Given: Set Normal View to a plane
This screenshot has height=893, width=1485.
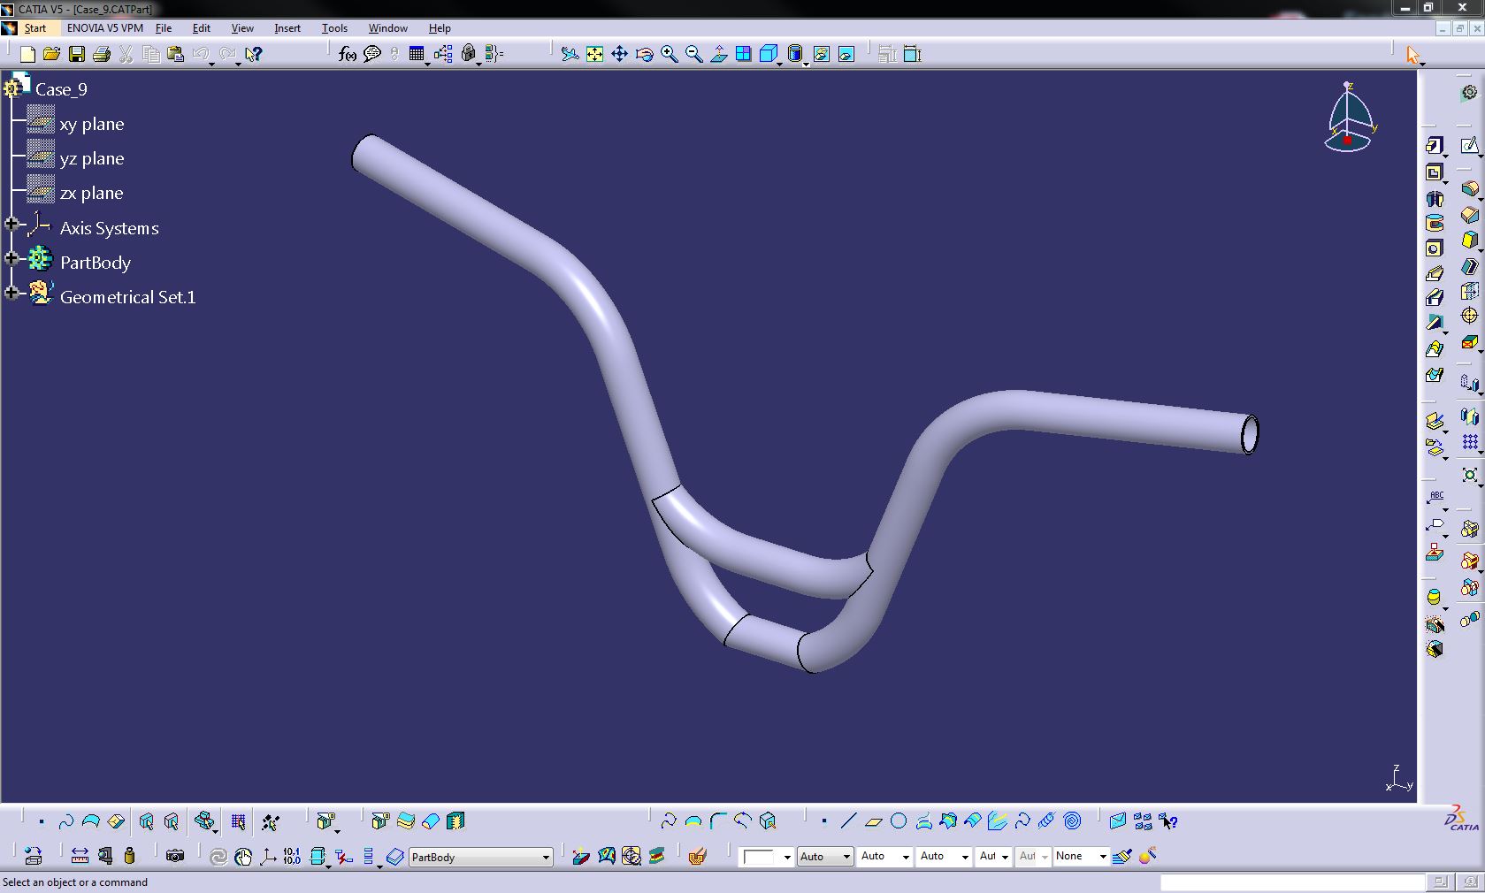Looking at the screenshot, I should [719, 54].
